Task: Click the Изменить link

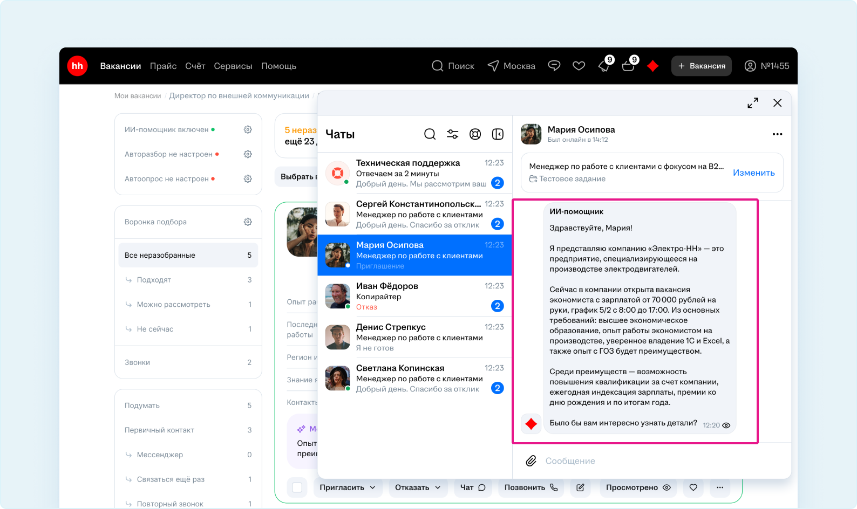Action: pyautogui.click(x=753, y=173)
